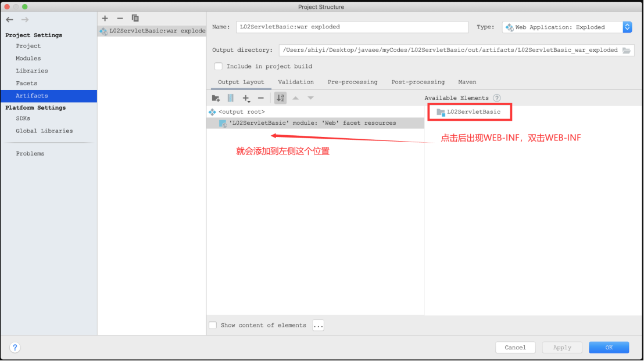Open help for Available Elements
Screen dimensions: 644x361
497,98
